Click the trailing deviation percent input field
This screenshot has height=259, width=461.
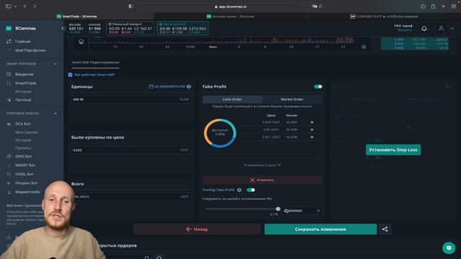(302, 211)
